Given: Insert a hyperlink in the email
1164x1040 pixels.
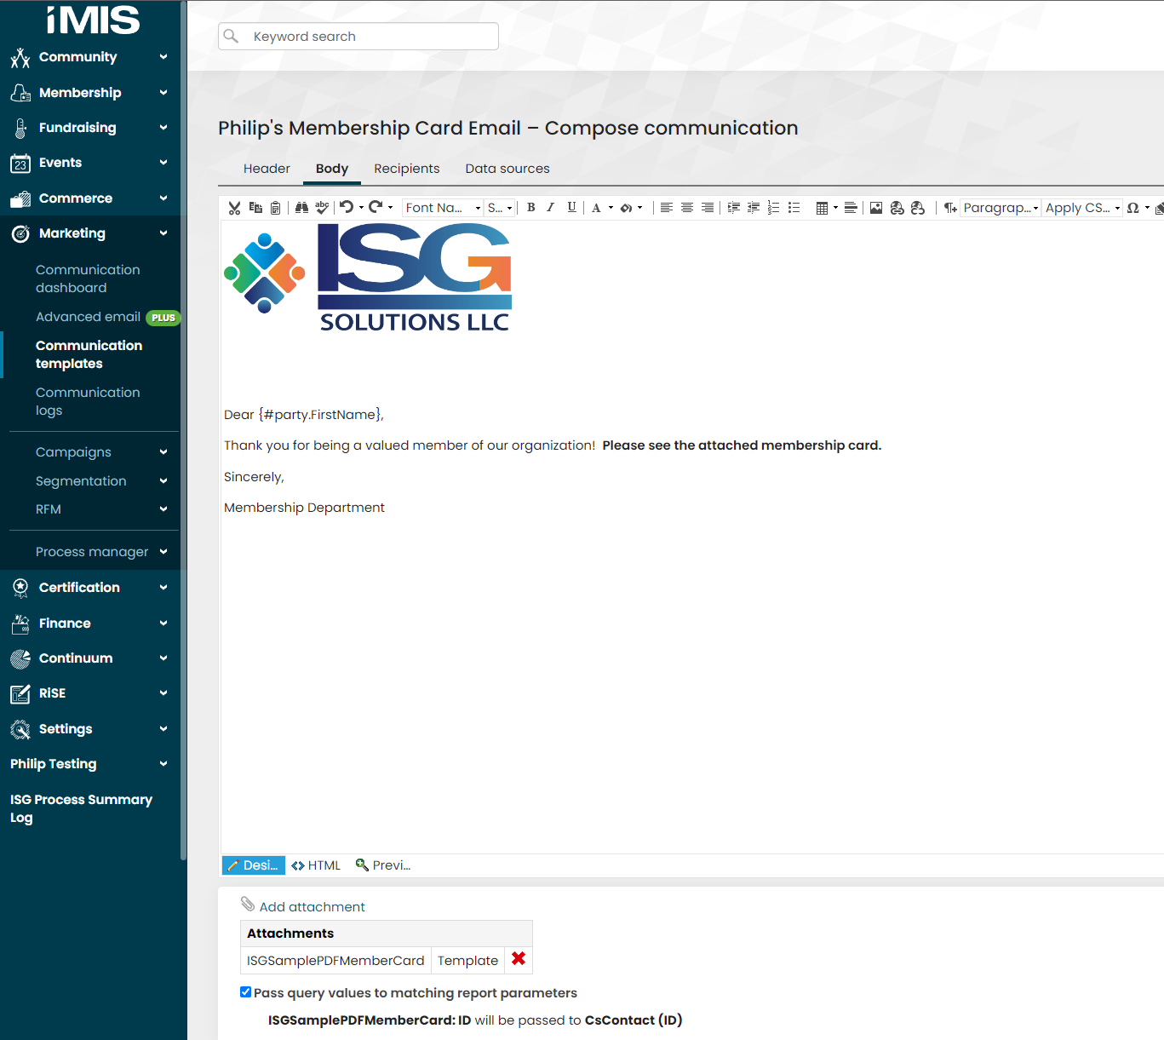Looking at the screenshot, I should coord(897,207).
